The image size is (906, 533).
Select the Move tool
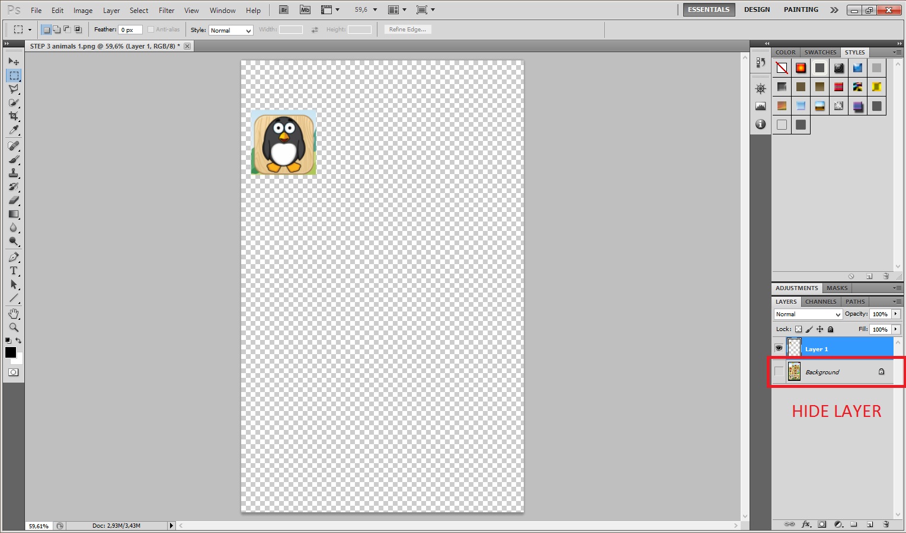(x=14, y=61)
